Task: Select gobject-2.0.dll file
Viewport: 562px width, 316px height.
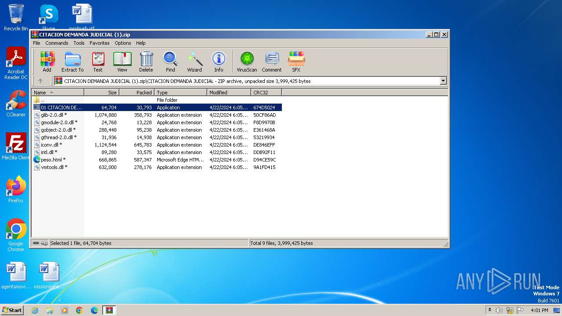Action: (x=157, y=130)
